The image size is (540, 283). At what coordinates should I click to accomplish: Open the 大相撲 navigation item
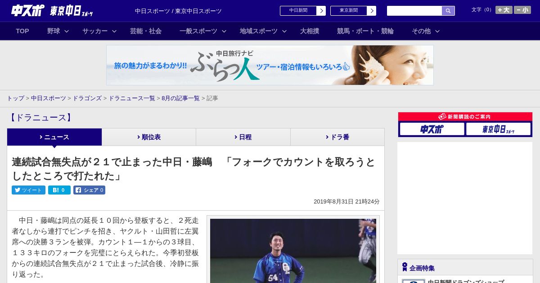click(x=310, y=31)
